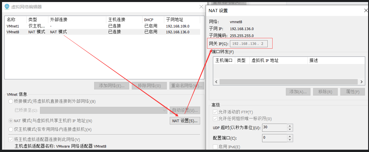Select 桥接模式 radio button

point(11,101)
